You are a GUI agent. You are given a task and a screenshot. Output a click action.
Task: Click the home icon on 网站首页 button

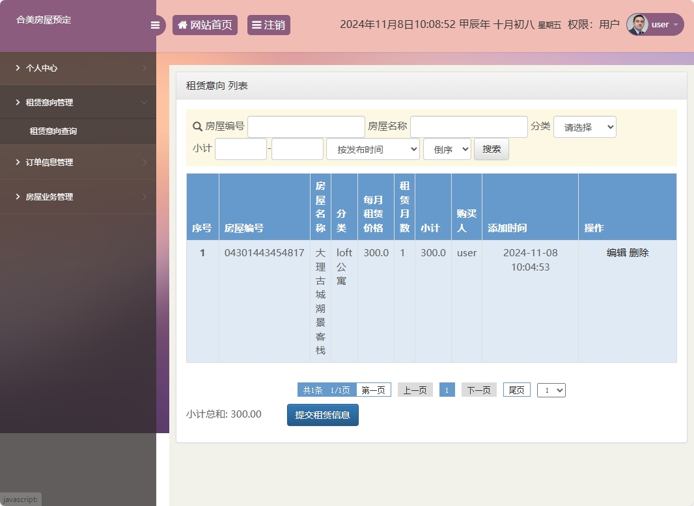[182, 25]
